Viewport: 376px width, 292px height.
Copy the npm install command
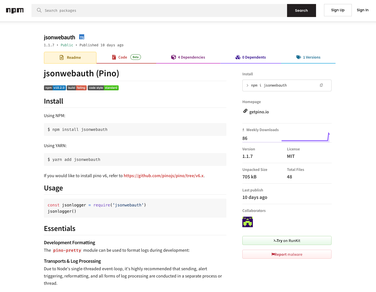tap(321, 85)
